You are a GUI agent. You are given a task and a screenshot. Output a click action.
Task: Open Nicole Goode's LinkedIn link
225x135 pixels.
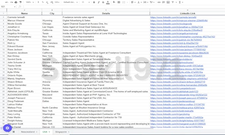(171, 24)
